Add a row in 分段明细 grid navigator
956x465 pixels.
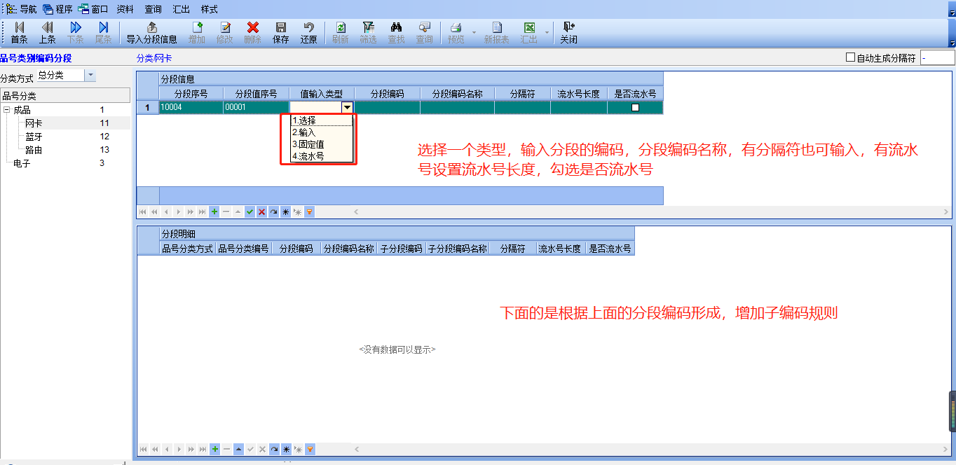(214, 449)
